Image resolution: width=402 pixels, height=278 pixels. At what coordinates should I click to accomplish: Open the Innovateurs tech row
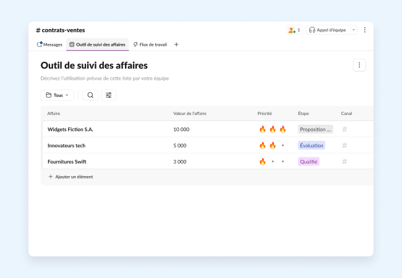click(66, 145)
